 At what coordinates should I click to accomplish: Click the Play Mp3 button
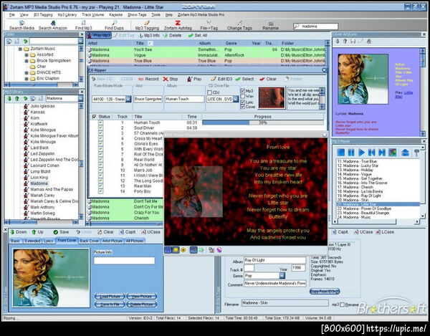click(x=99, y=35)
